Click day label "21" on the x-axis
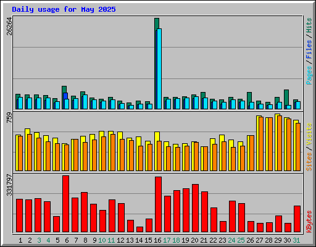 [x=204, y=240]
